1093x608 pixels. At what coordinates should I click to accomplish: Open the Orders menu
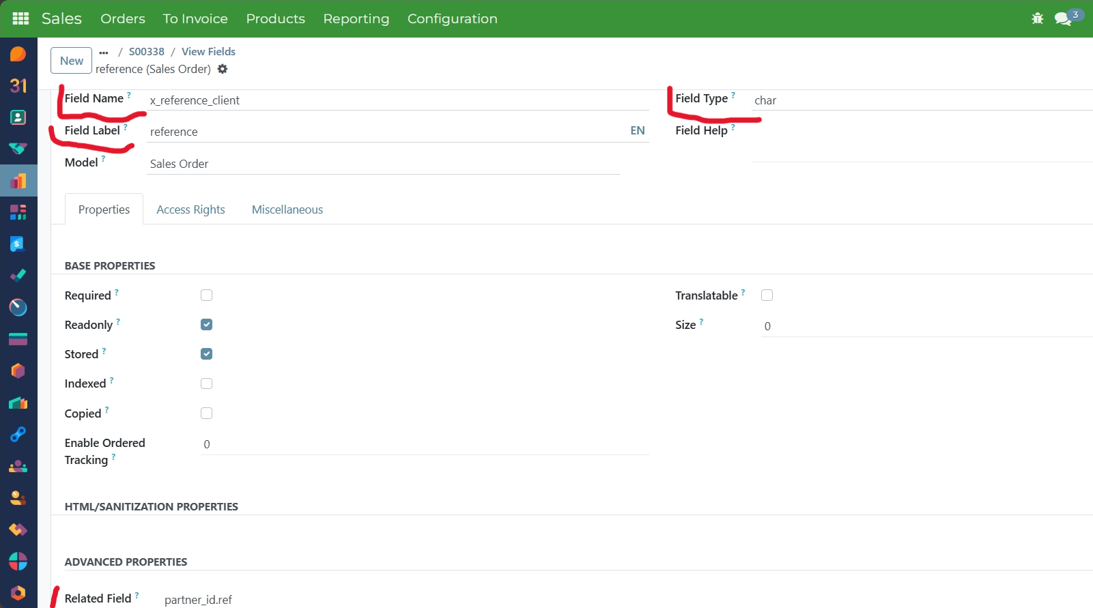click(123, 18)
